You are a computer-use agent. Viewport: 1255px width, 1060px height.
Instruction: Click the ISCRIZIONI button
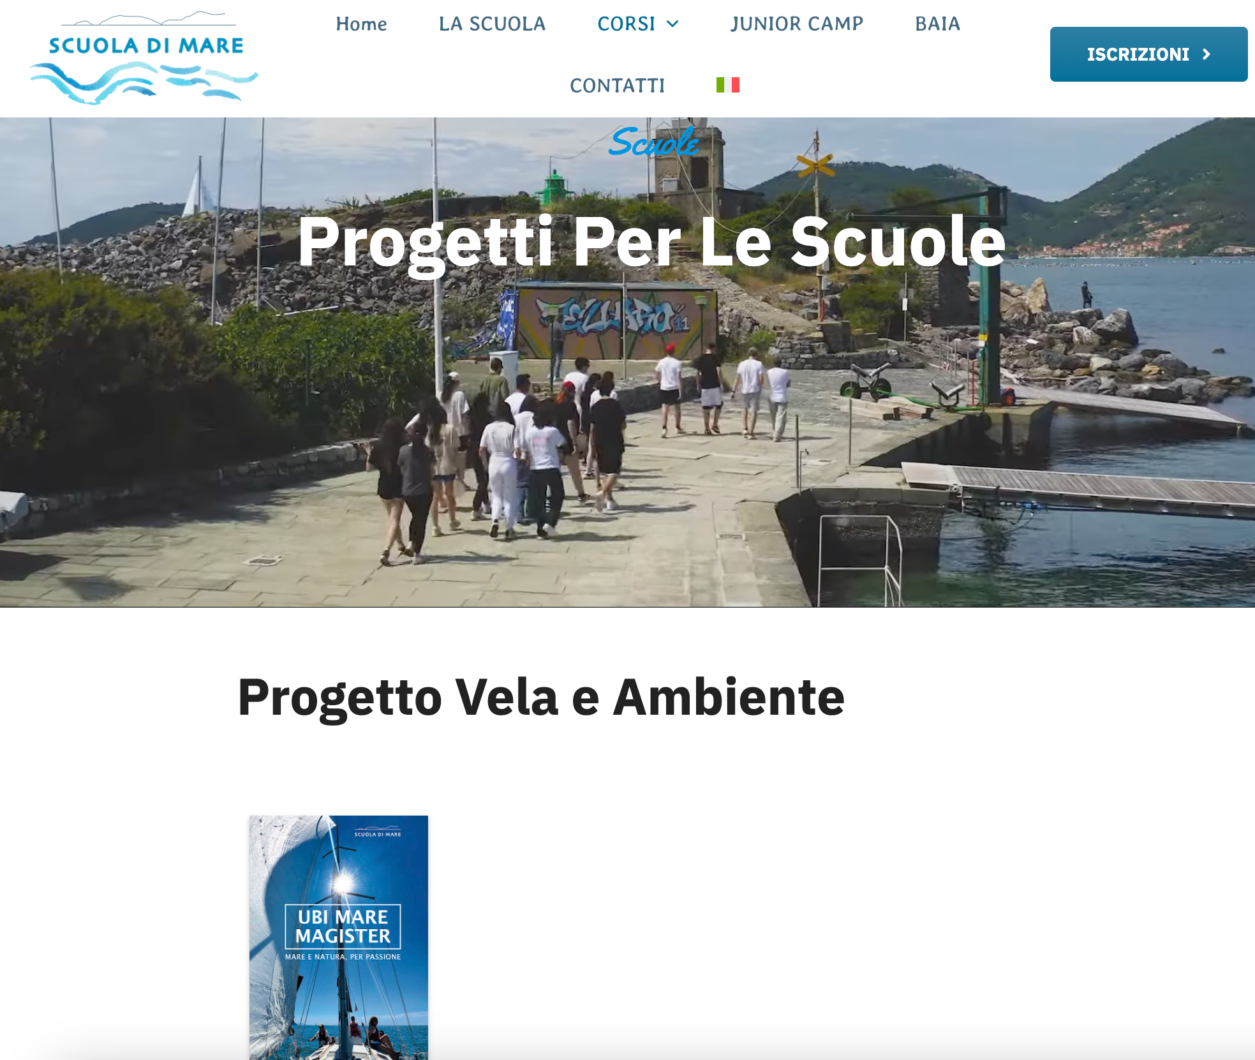1148,54
